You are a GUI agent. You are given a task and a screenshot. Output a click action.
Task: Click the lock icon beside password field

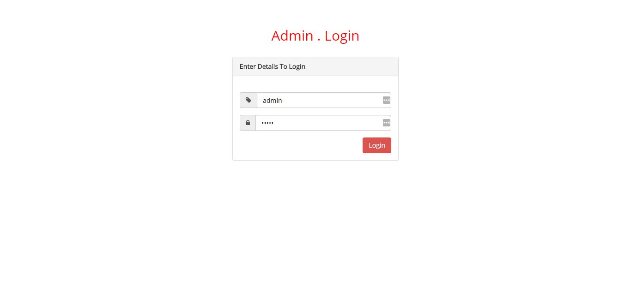(x=248, y=123)
